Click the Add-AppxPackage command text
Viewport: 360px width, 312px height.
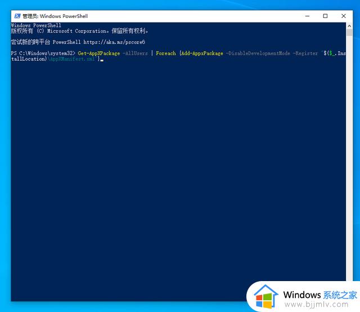(x=202, y=53)
